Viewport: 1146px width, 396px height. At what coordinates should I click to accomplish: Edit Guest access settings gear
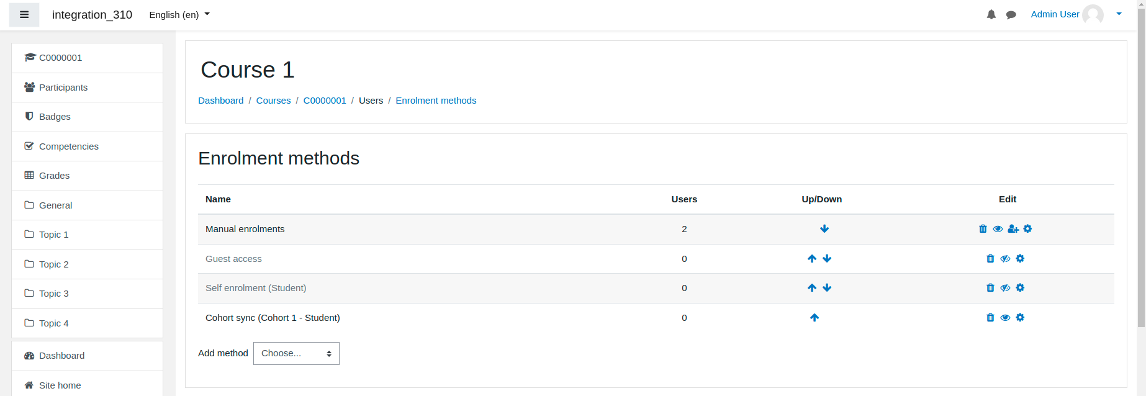coord(1020,259)
